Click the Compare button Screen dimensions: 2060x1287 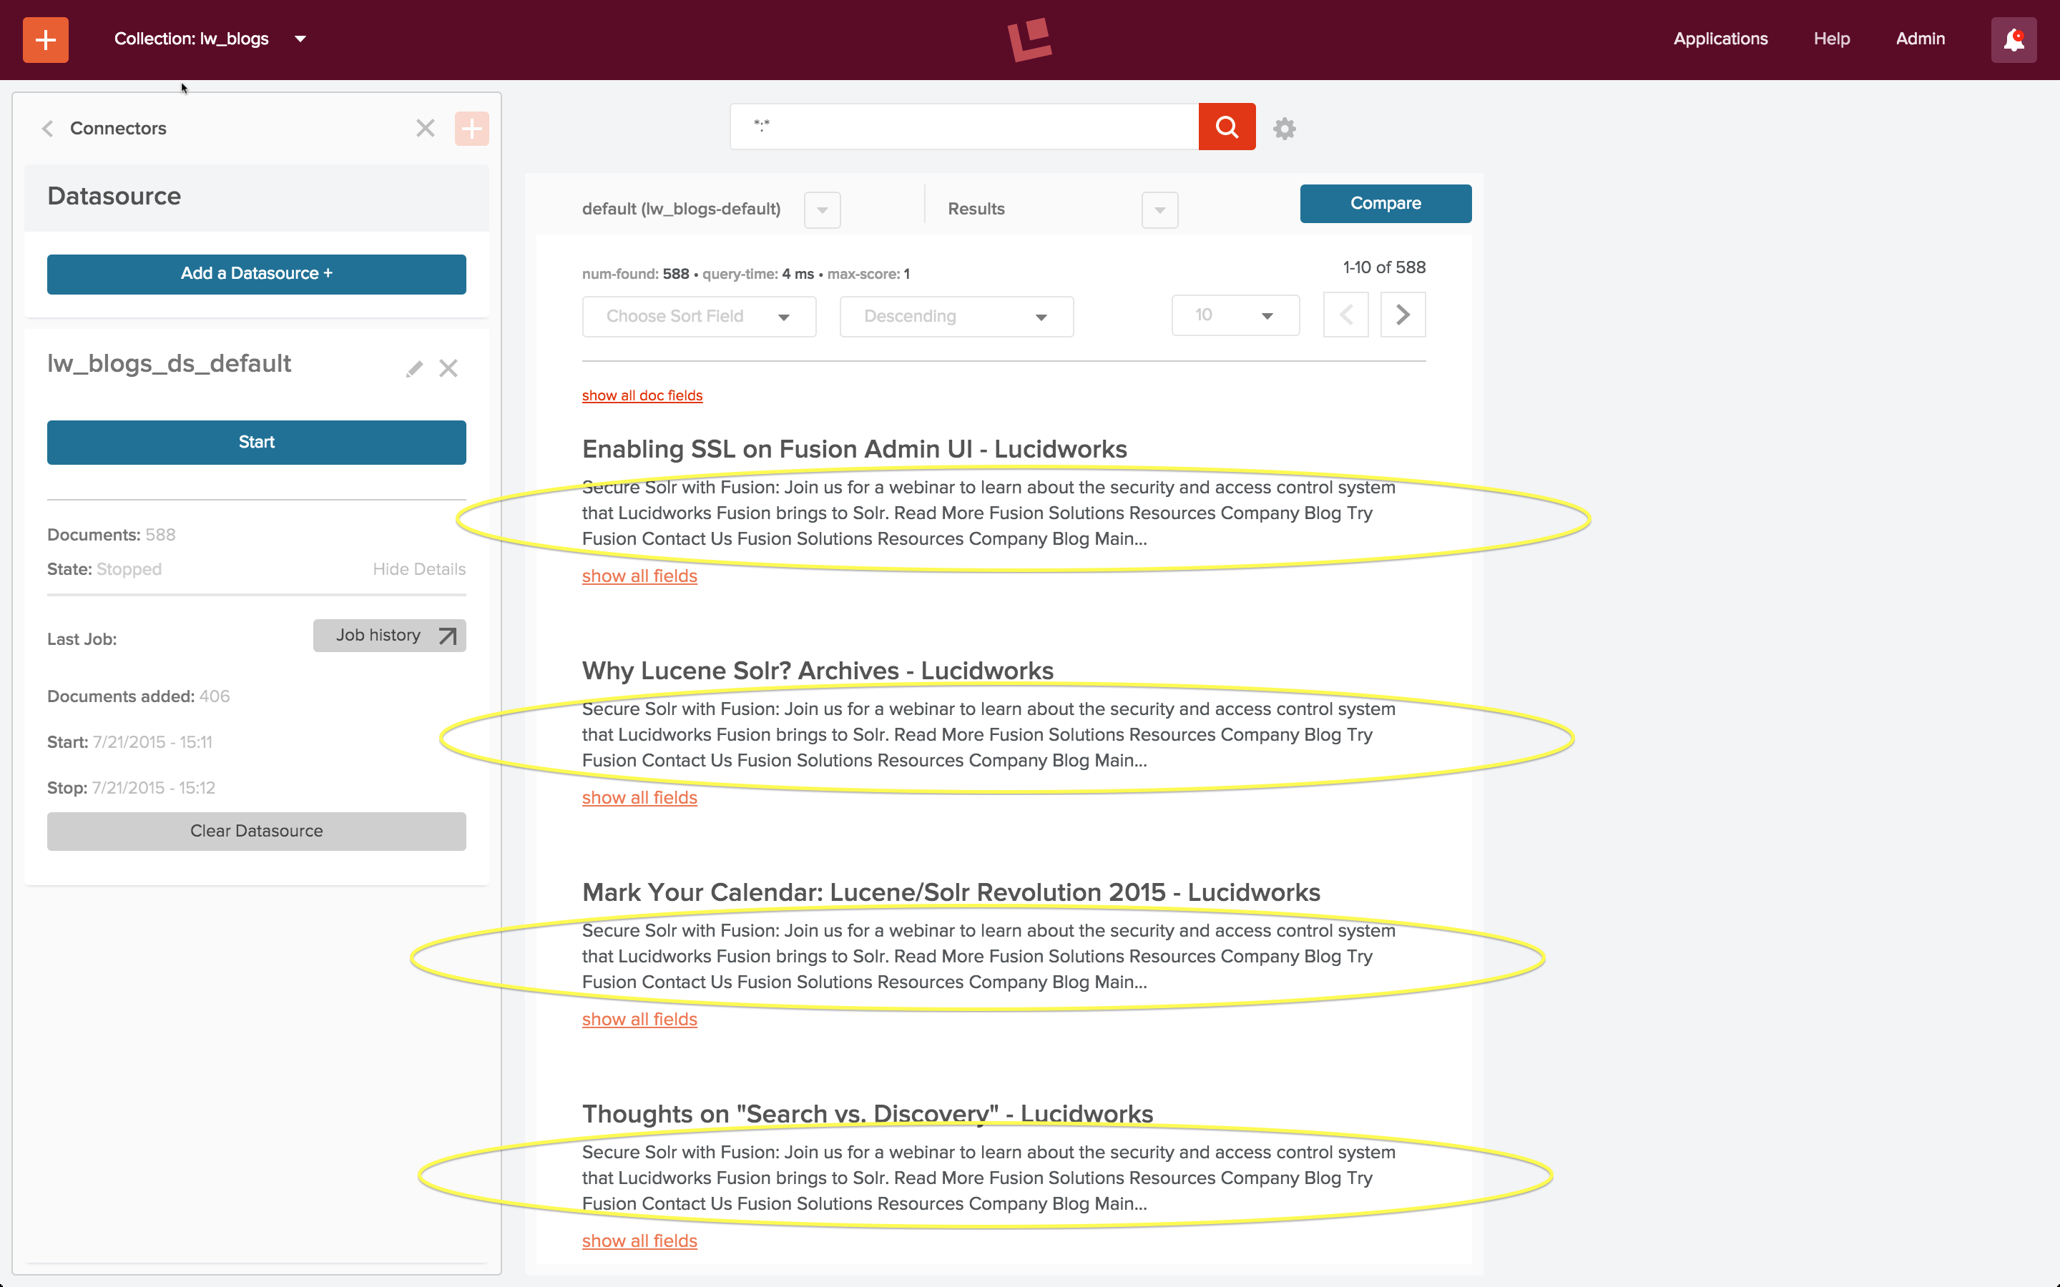tap(1384, 203)
